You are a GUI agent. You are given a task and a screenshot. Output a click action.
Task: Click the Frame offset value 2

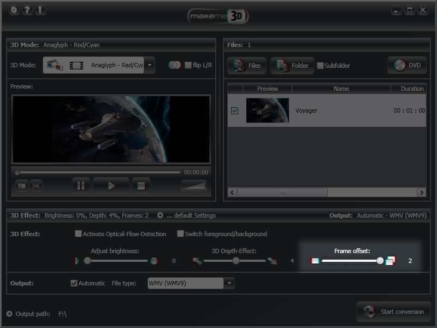(410, 261)
